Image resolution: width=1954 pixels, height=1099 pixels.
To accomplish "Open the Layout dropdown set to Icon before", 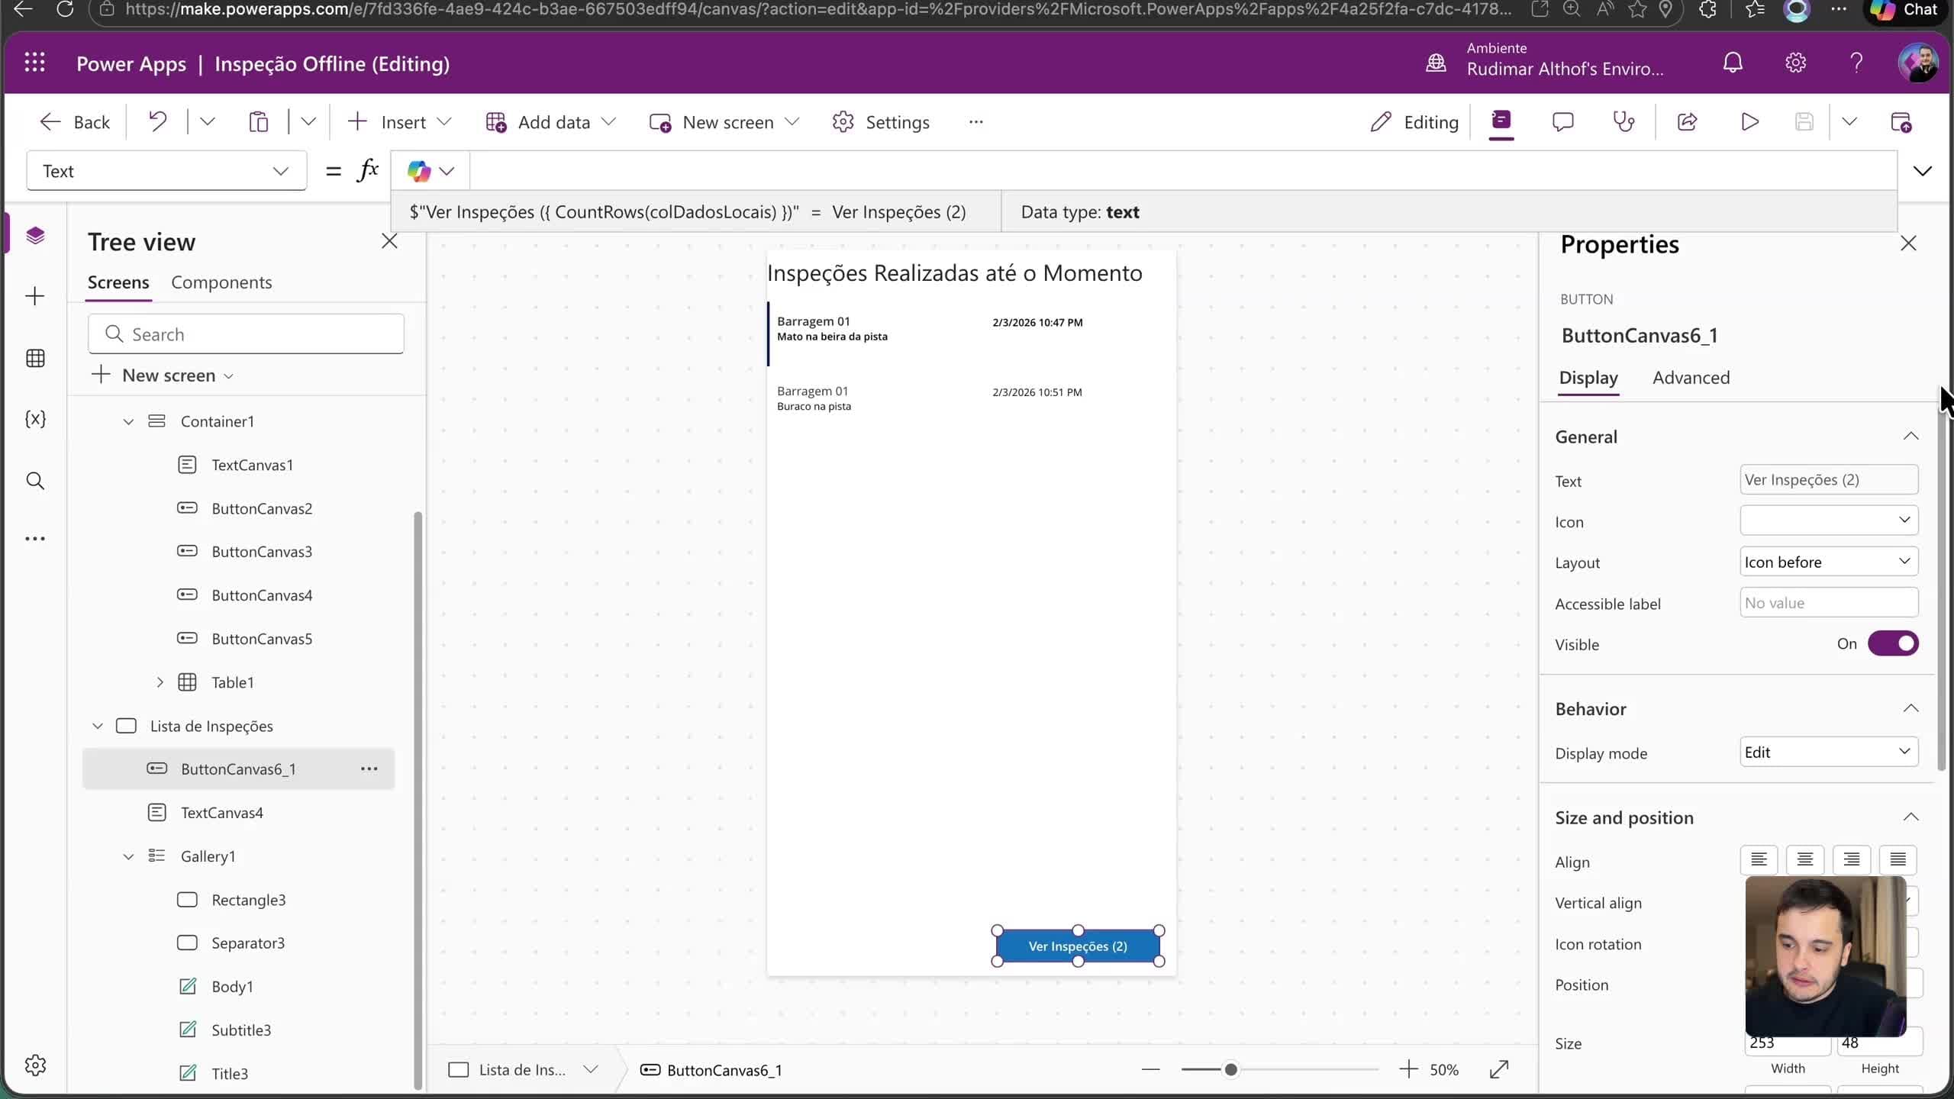I will point(1828,561).
